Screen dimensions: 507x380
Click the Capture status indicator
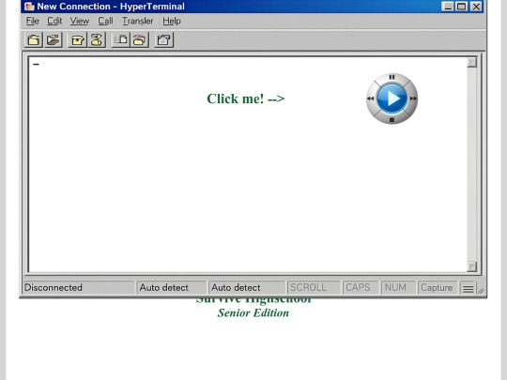pyautogui.click(x=438, y=287)
